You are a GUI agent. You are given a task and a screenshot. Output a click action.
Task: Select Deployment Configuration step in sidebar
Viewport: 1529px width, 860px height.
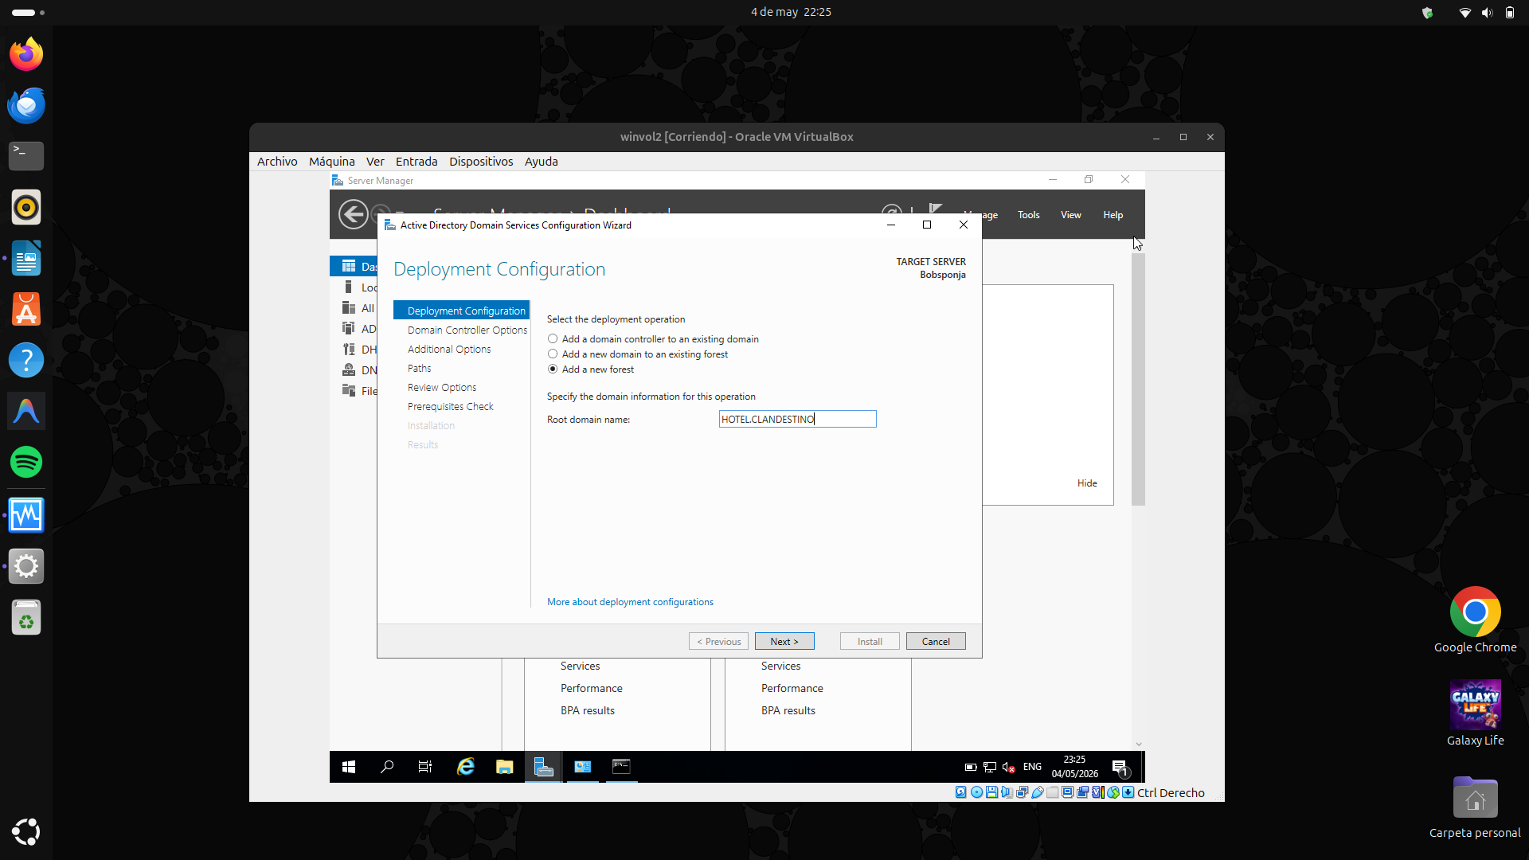point(462,311)
